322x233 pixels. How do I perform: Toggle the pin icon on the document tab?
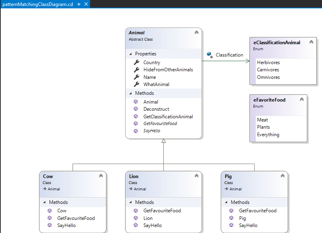(79, 5)
